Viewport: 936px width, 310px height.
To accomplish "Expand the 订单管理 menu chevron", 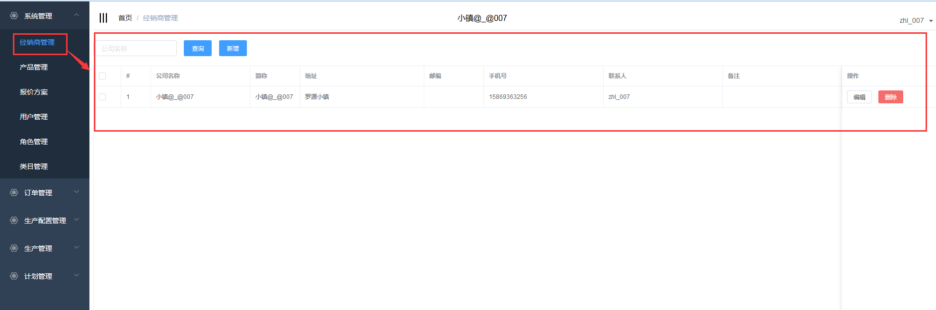I will pos(77,192).
